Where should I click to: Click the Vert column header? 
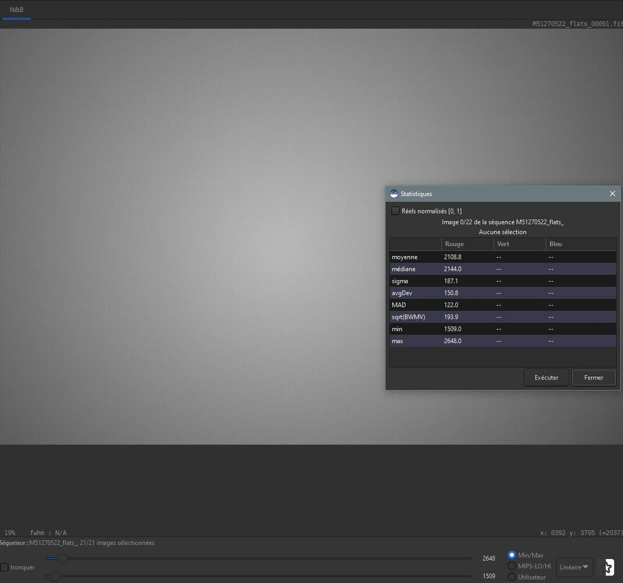point(520,244)
